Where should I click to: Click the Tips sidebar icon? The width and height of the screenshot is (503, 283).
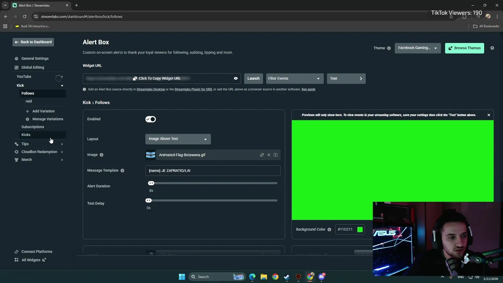click(x=17, y=144)
